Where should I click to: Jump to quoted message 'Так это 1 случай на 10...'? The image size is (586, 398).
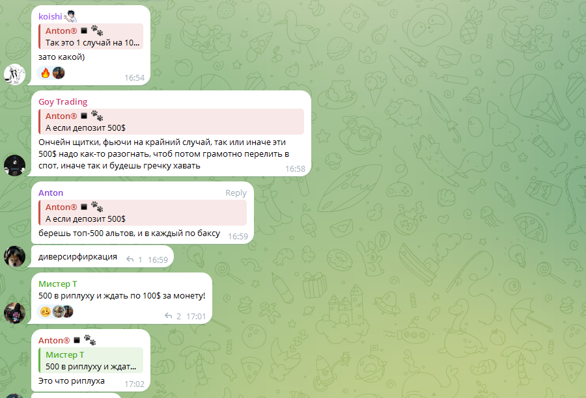tap(91, 36)
